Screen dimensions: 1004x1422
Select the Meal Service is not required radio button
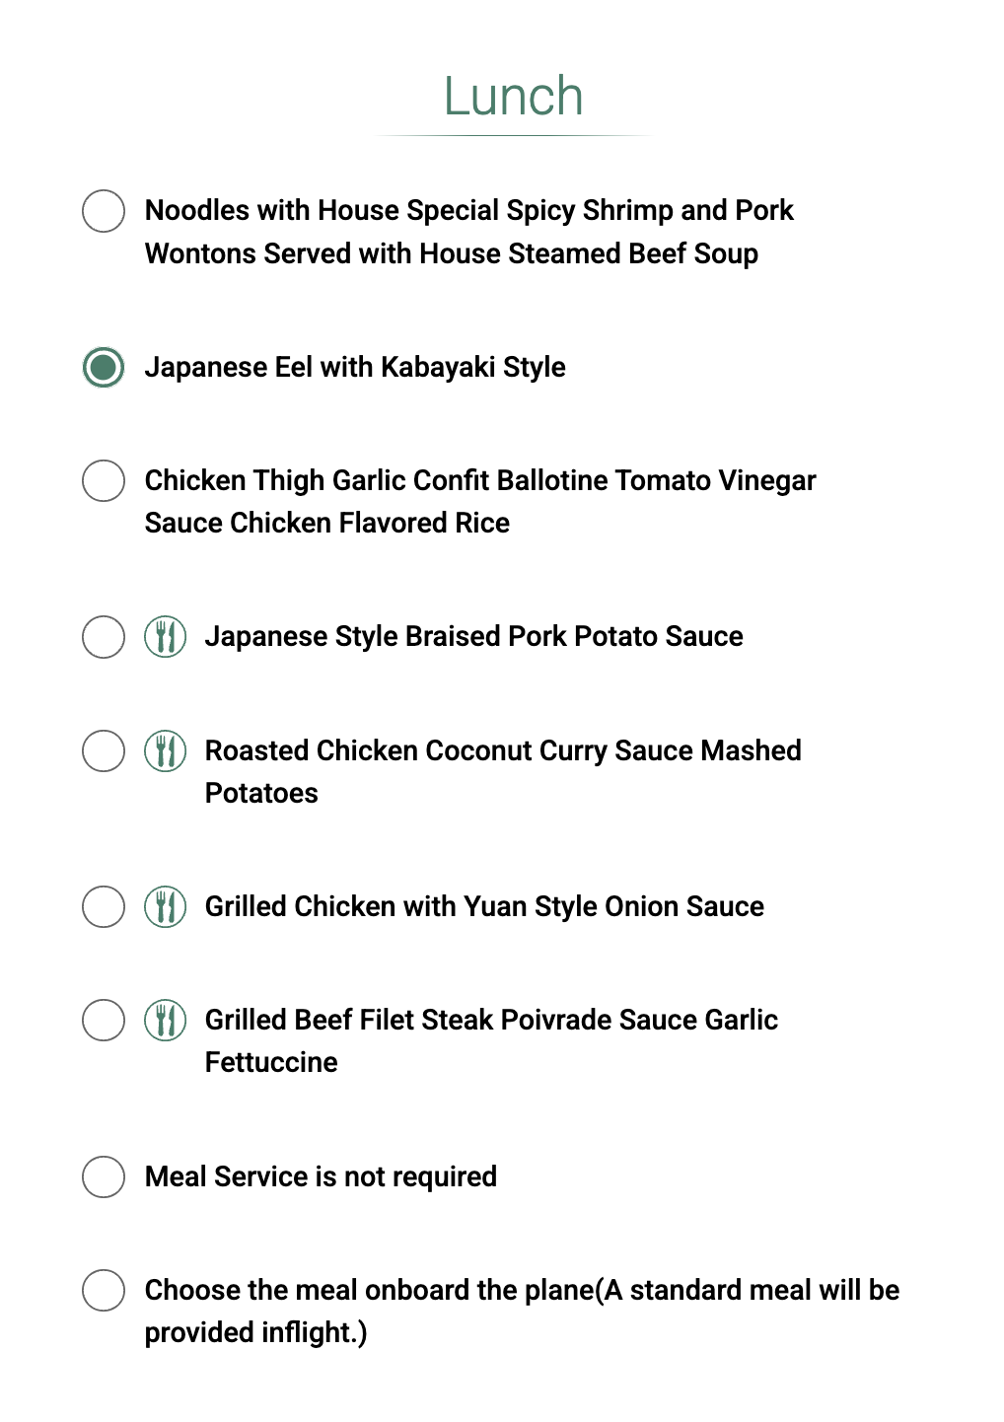pos(104,1177)
